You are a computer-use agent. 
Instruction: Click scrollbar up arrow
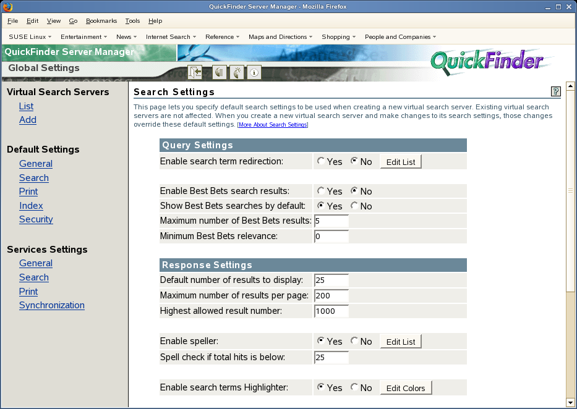click(570, 86)
